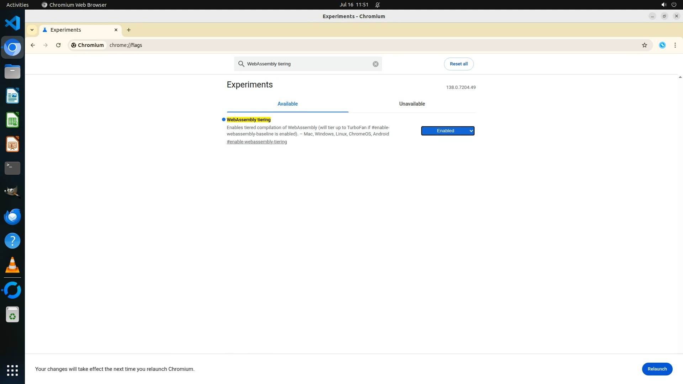Open the Chromium three-dot menu

click(x=675, y=45)
